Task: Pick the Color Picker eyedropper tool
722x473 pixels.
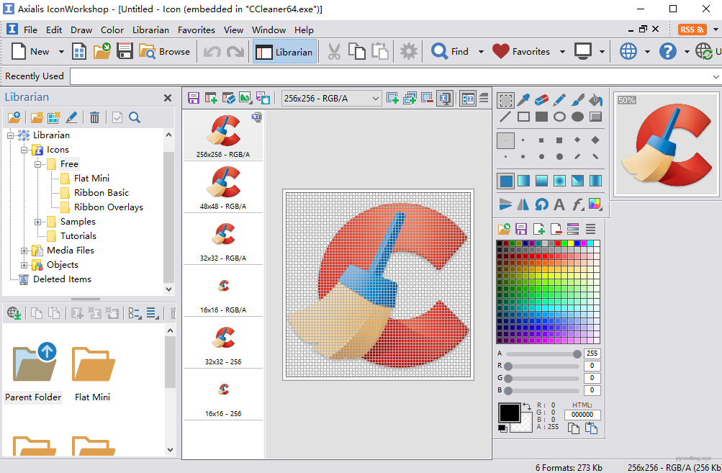Action: point(524,99)
